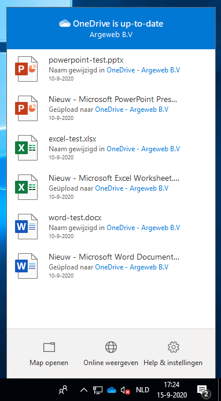Open OneDrive - Argeweb B.V link under powerpoint-test.pptx
221x401 pixels.
143,70
